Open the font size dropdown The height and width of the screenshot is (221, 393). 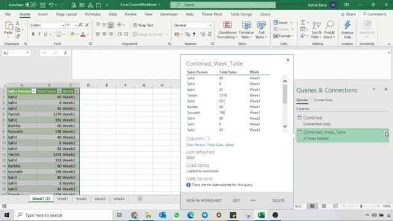click(x=76, y=25)
